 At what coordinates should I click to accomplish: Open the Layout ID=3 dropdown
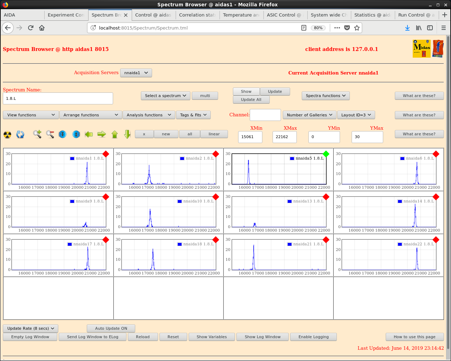[x=356, y=115]
